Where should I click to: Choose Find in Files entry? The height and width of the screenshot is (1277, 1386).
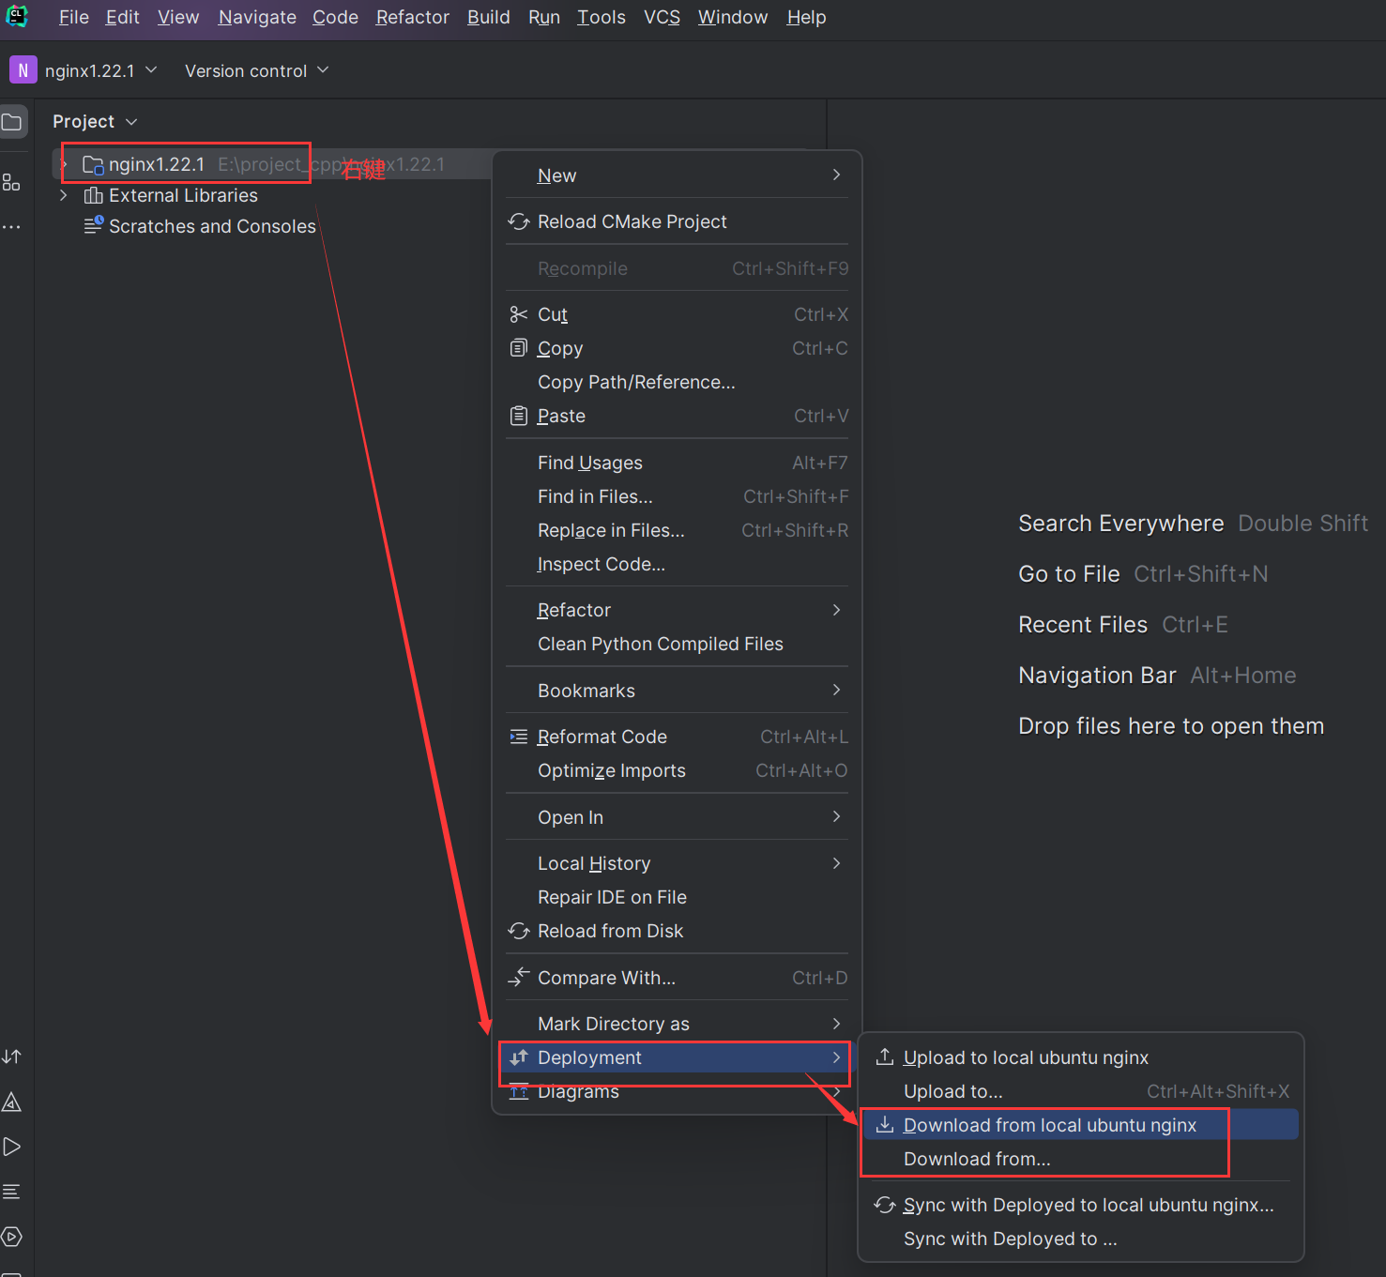677,496
